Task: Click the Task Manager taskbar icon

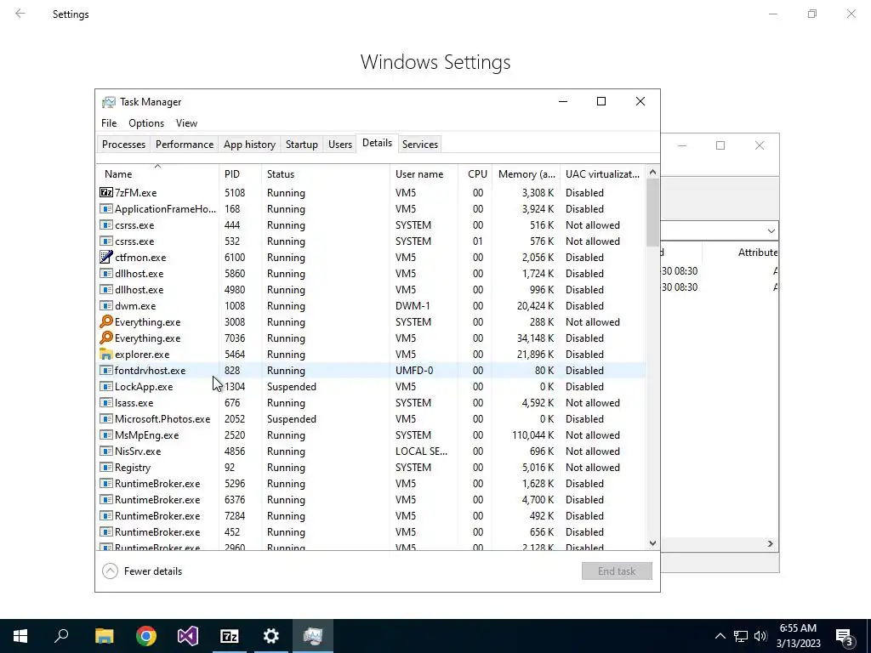Action: click(x=313, y=636)
